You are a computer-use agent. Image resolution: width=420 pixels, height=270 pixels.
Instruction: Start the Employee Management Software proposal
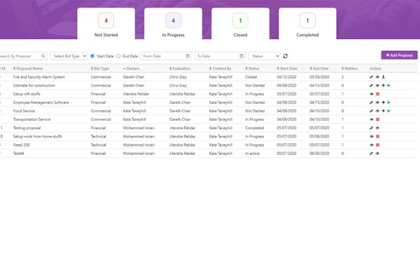coord(389,103)
